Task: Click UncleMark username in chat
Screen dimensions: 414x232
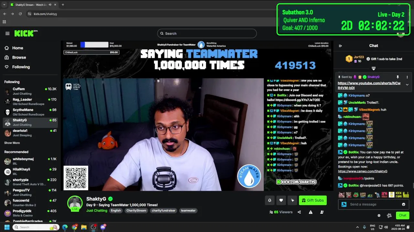Action: [357, 103]
